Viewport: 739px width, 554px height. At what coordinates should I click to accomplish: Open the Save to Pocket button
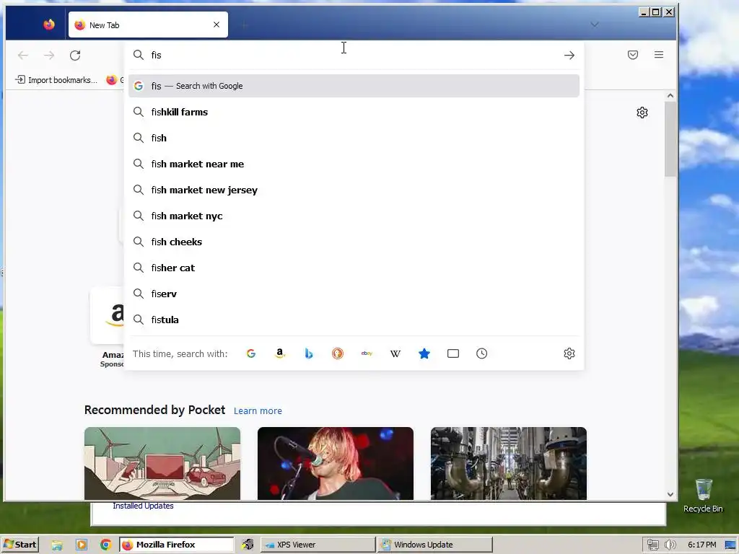click(632, 55)
